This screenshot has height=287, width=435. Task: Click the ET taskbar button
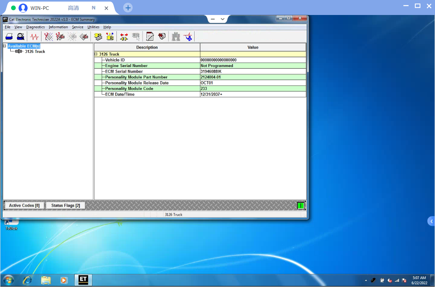point(83,280)
